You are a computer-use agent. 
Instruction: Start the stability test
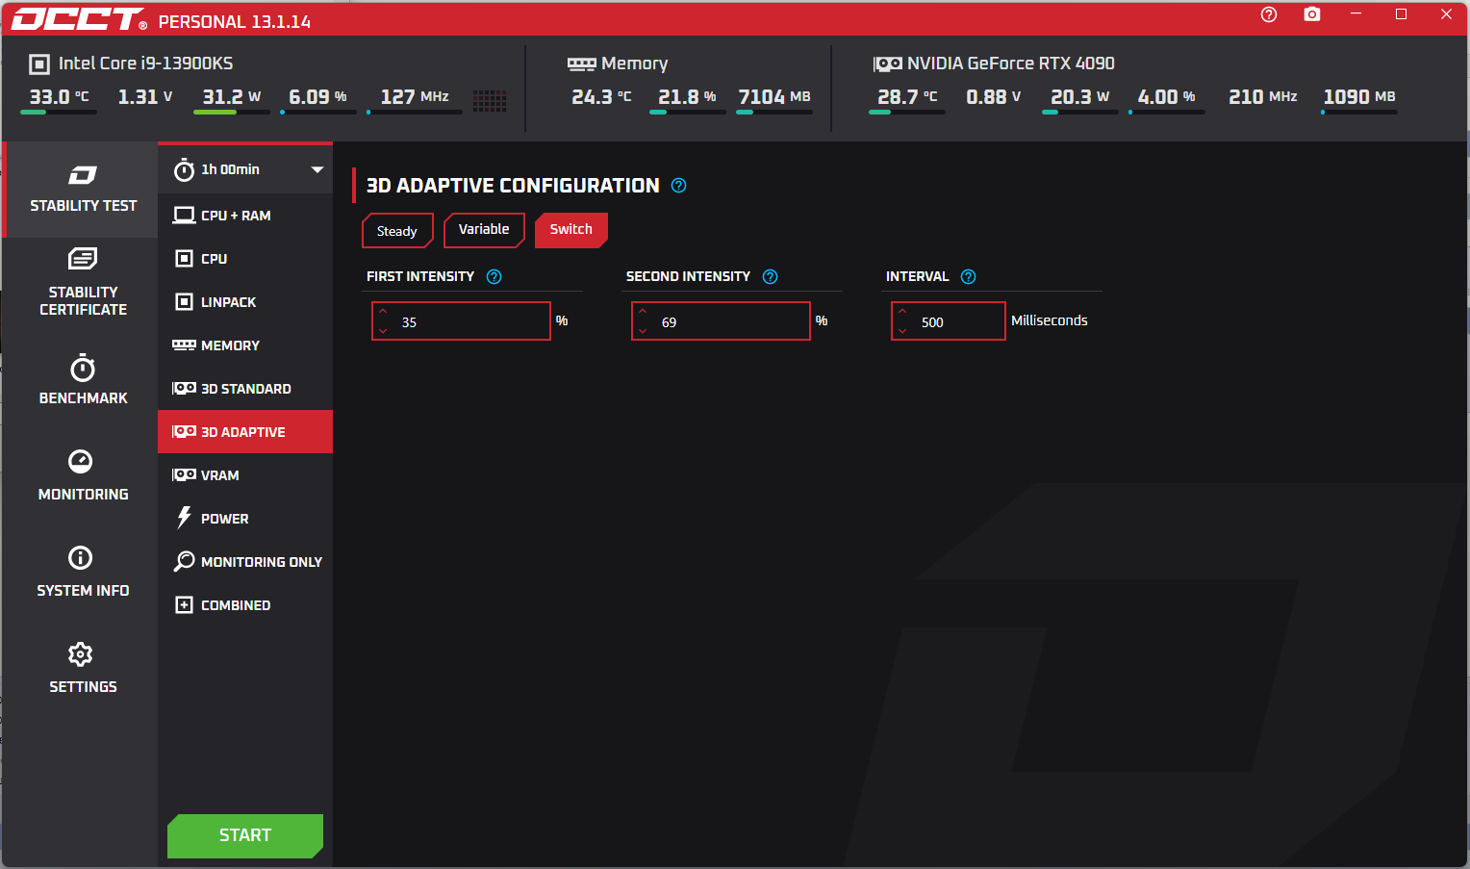[245, 835]
